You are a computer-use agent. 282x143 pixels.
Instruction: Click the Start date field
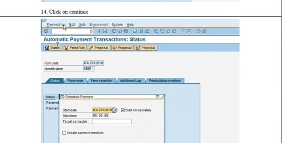click(102, 110)
